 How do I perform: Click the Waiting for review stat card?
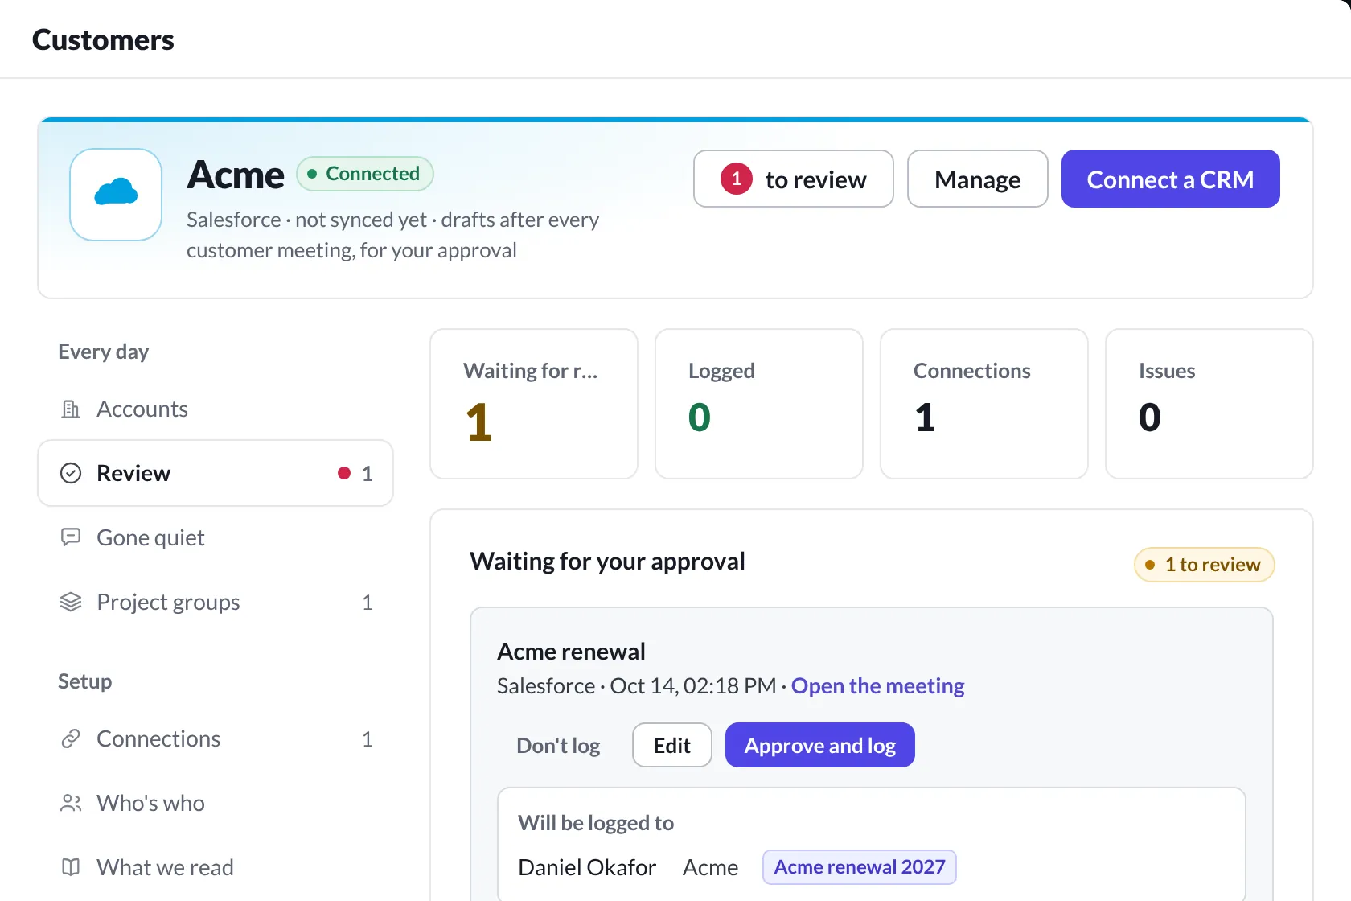coord(534,404)
